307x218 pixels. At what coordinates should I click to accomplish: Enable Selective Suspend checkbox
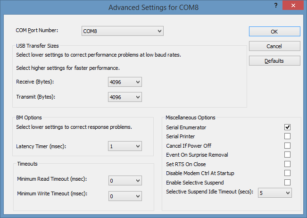(x=287, y=182)
